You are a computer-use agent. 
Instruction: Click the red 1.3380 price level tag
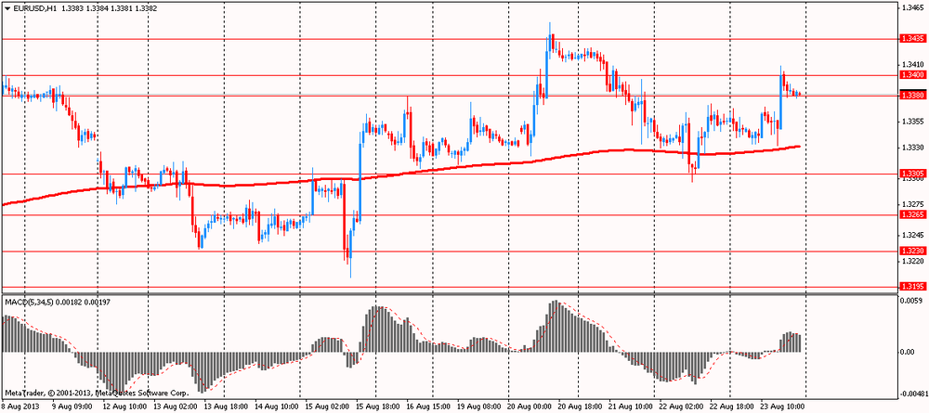(x=912, y=95)
